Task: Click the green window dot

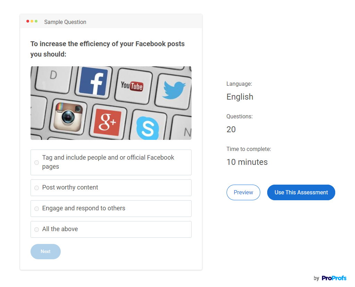Action: (x=36, y=22)
